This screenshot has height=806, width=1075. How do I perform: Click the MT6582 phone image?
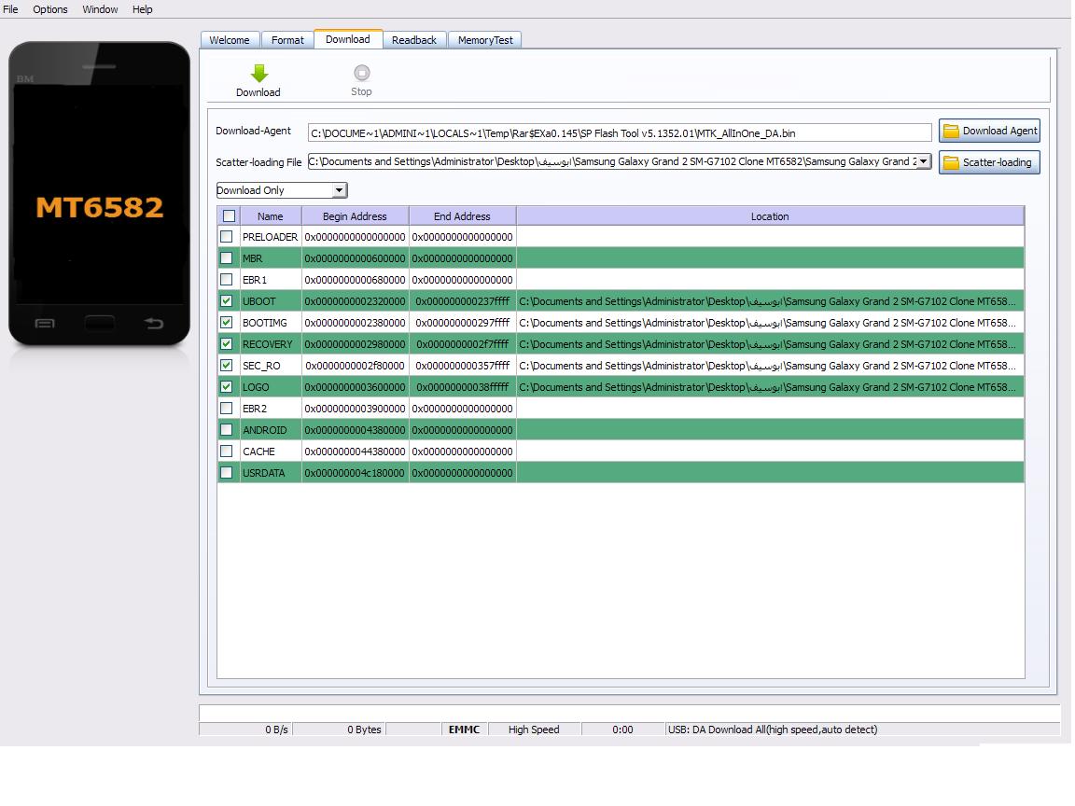point(100,193)
